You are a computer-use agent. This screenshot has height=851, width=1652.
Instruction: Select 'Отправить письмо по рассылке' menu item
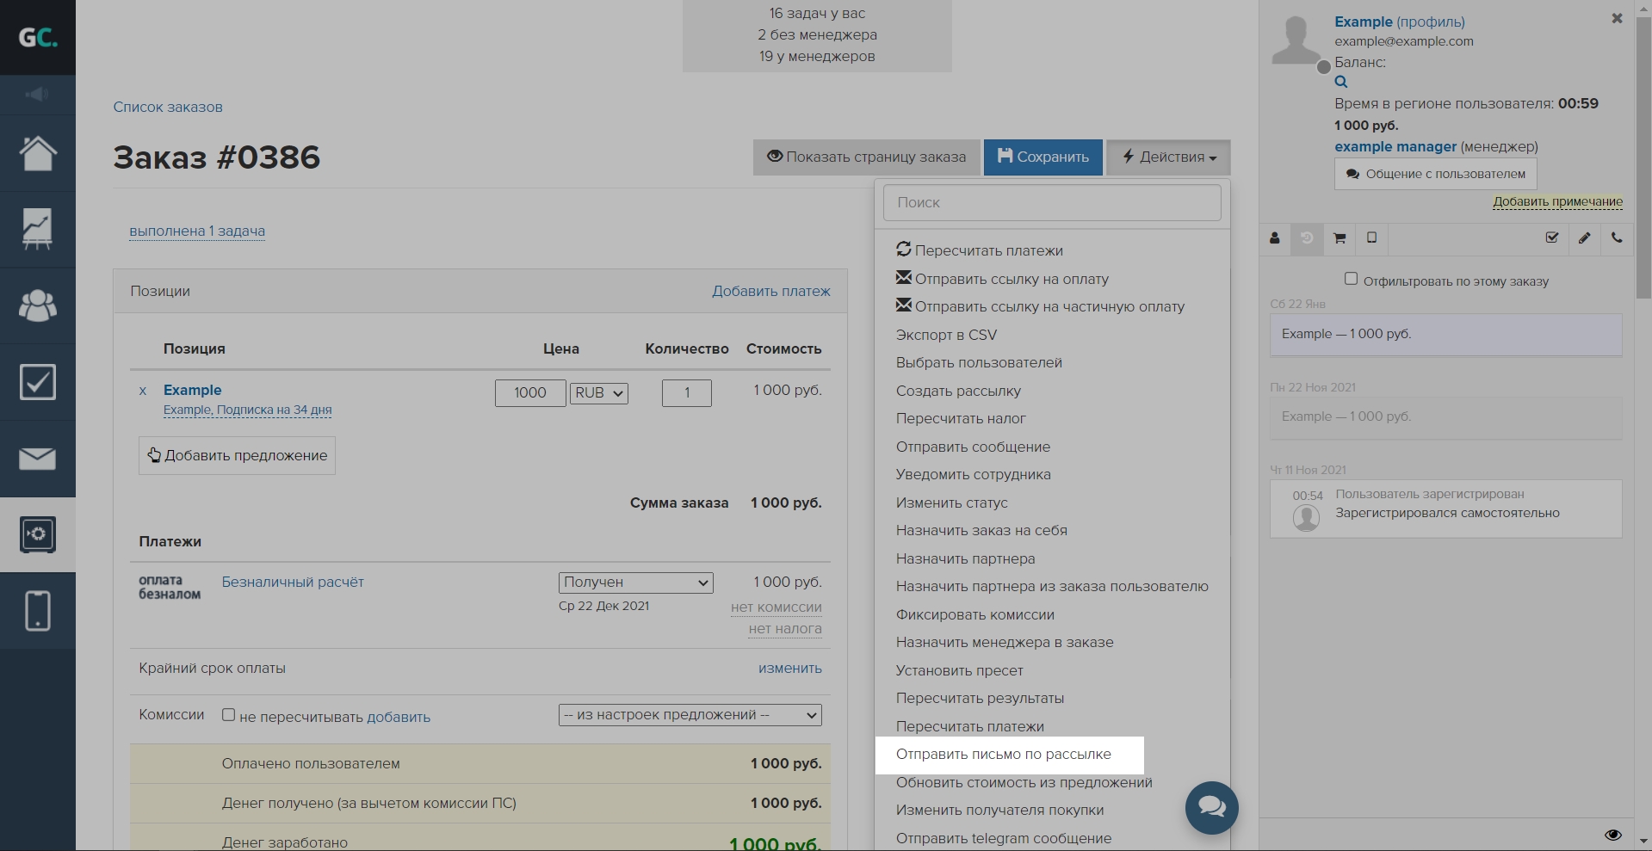(1003, 755)
